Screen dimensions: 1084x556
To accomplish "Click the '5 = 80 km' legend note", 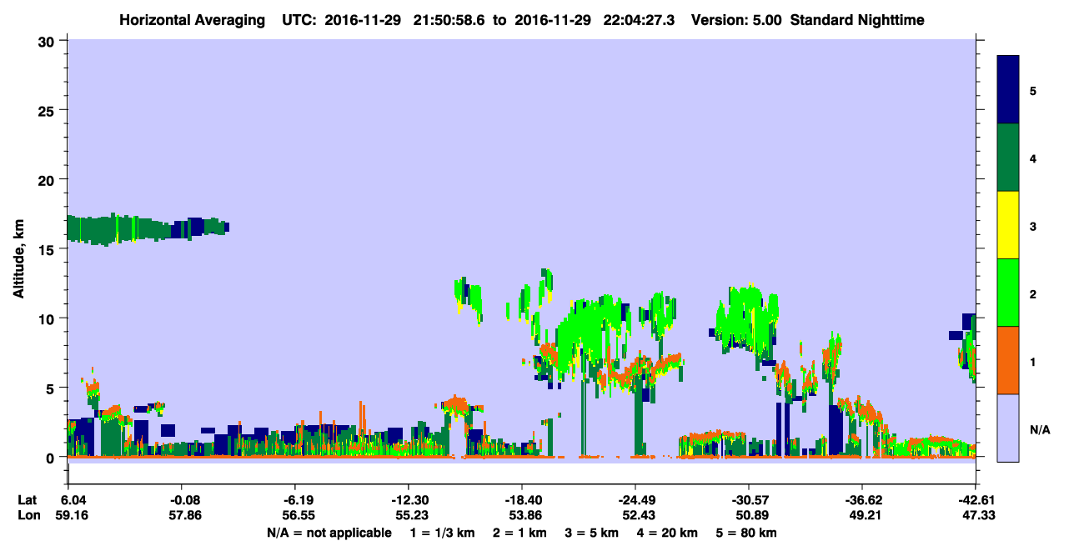I will [x=746, y=533].
